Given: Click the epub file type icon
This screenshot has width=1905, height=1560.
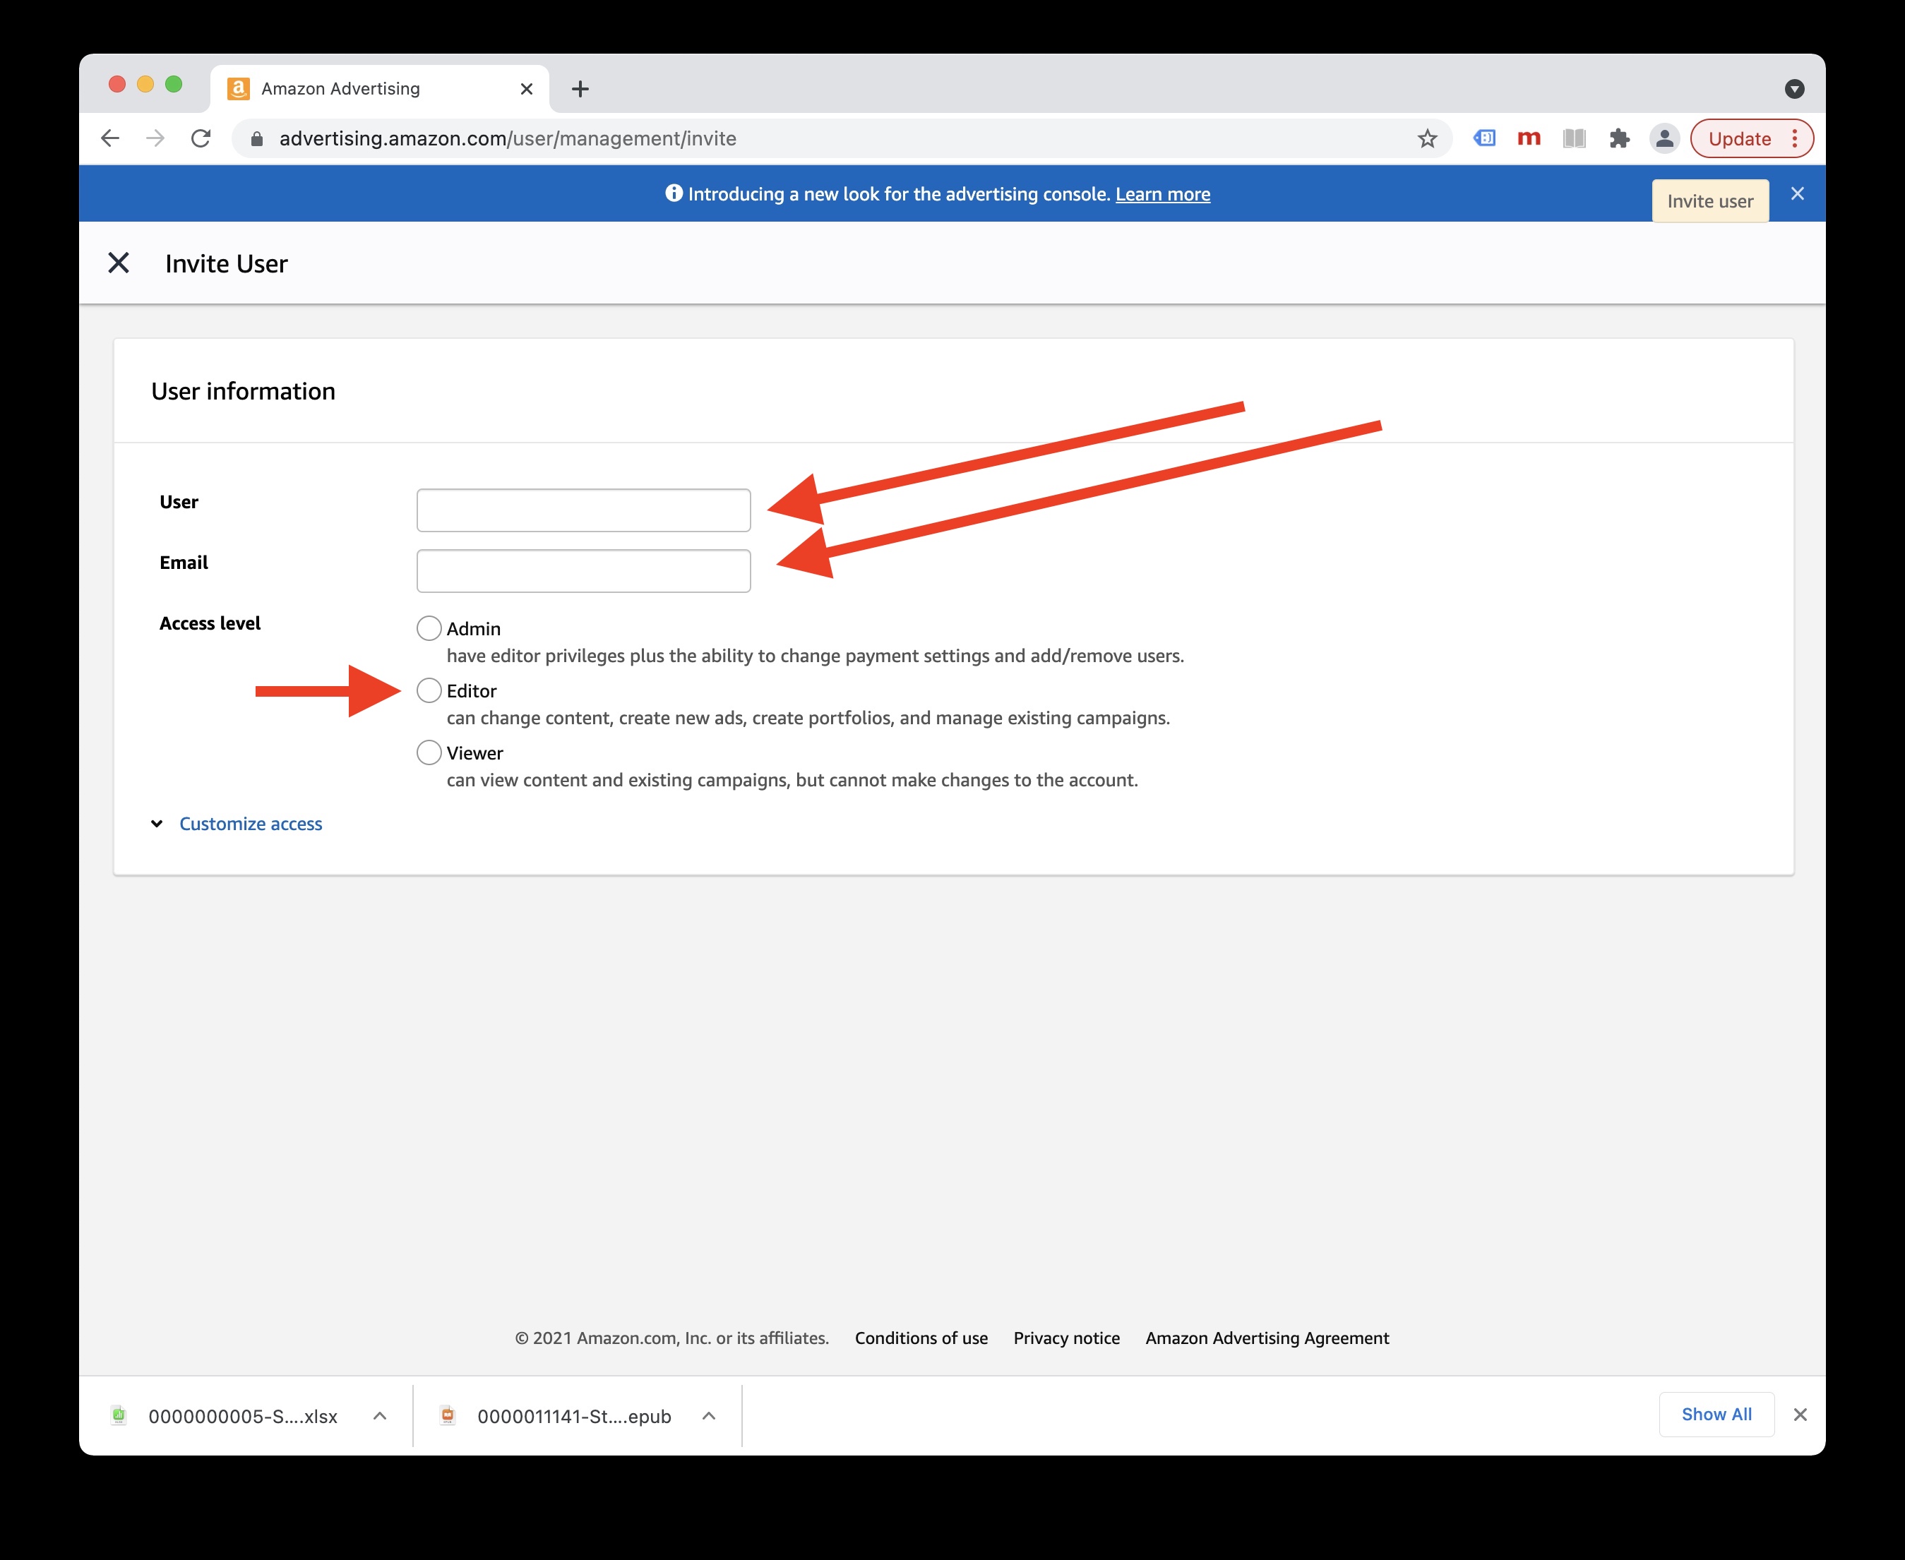Looking at the screenshot, I should click(x=447, y=1416).
